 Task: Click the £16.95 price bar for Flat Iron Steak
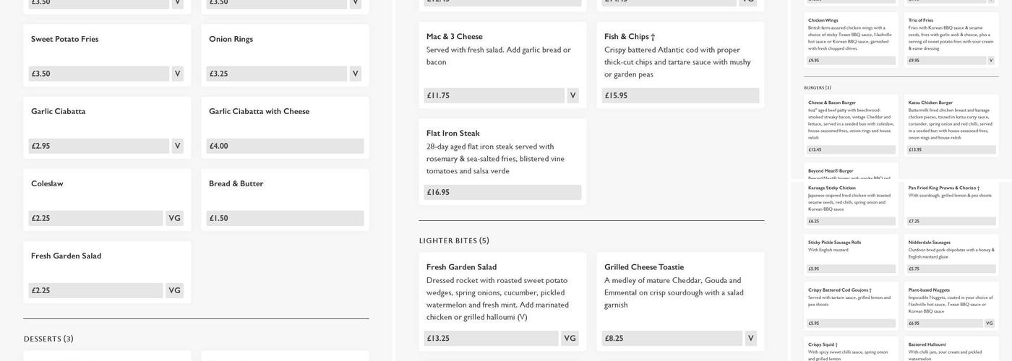(x=502, y=192)
